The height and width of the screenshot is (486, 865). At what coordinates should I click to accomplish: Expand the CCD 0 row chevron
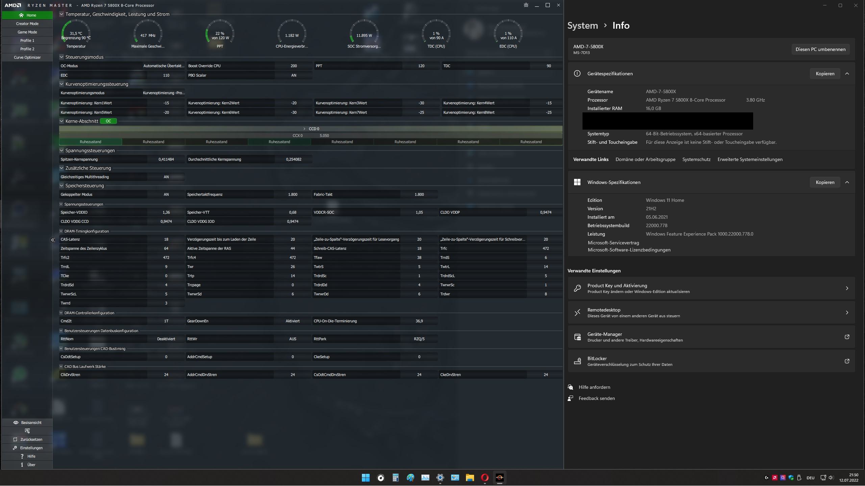click(x=304, y=129)
